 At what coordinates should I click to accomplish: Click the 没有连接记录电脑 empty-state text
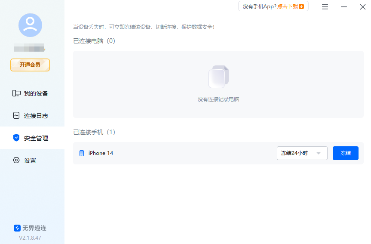tap(218, 99)
